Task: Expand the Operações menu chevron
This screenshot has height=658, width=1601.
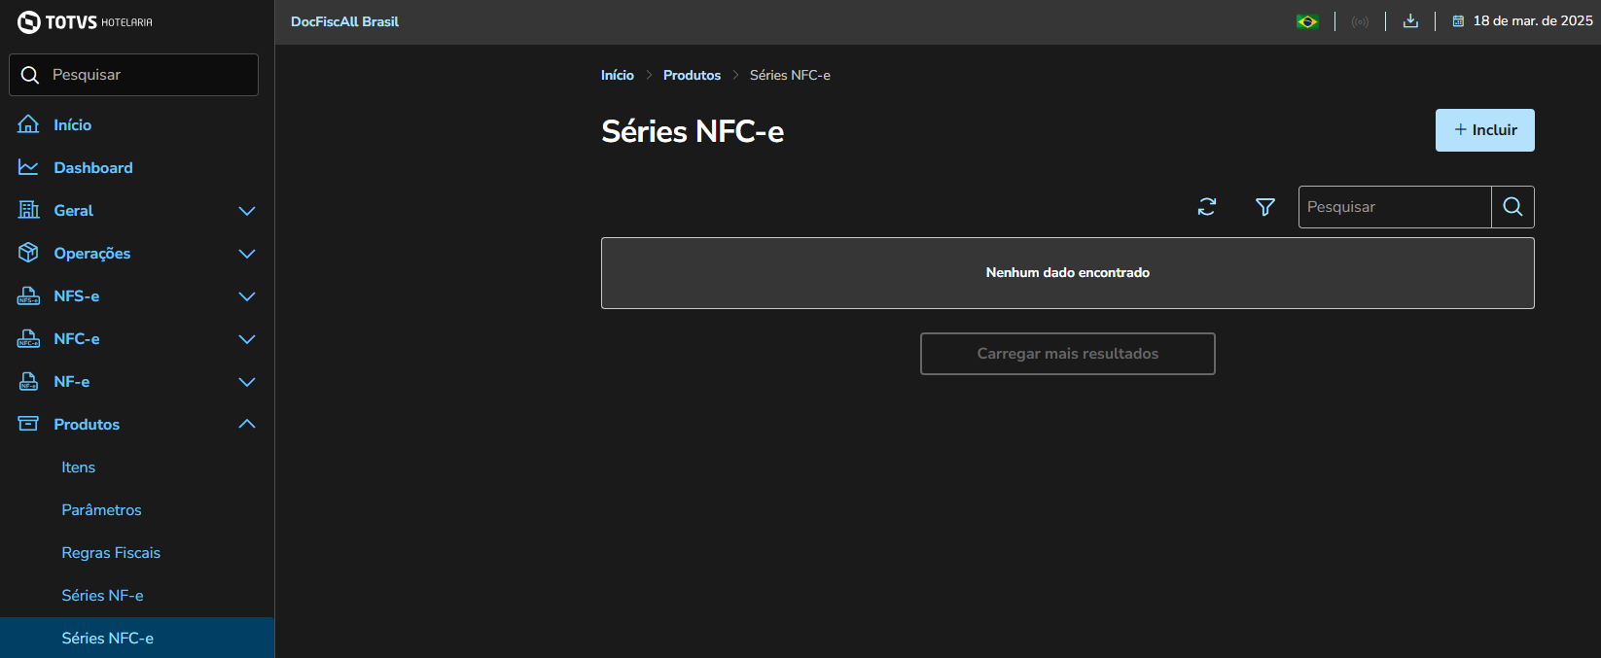Action: pyautogui.click(x=247, y=254)
